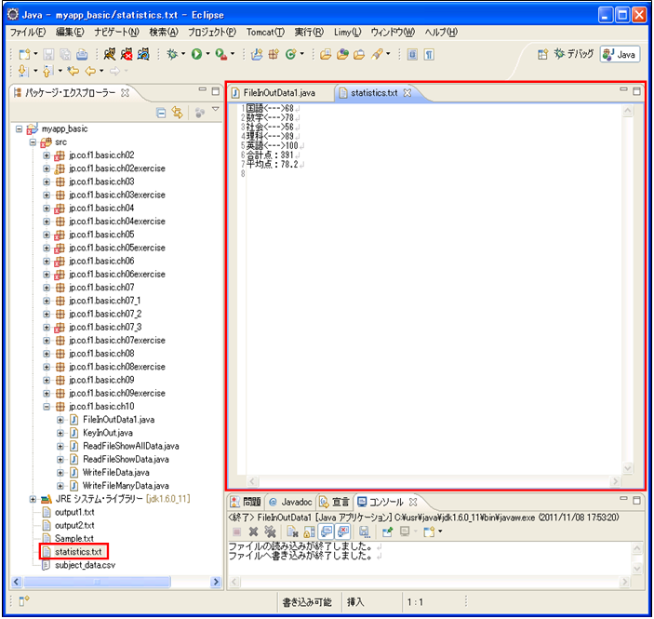
Task: Click the Java perspective button
Action: [x=620, y=54]
